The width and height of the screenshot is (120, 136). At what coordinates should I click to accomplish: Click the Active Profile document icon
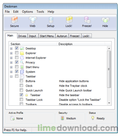coord(12,118)
